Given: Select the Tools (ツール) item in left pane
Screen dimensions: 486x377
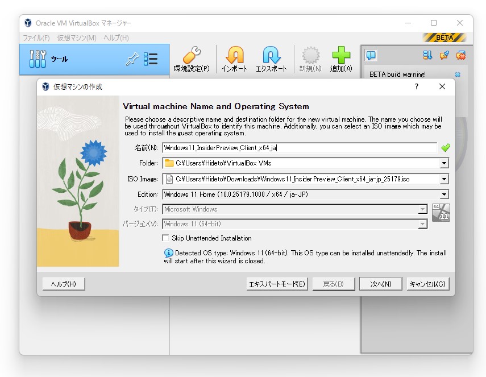Looking at the screenshot, I should point(94,59).
